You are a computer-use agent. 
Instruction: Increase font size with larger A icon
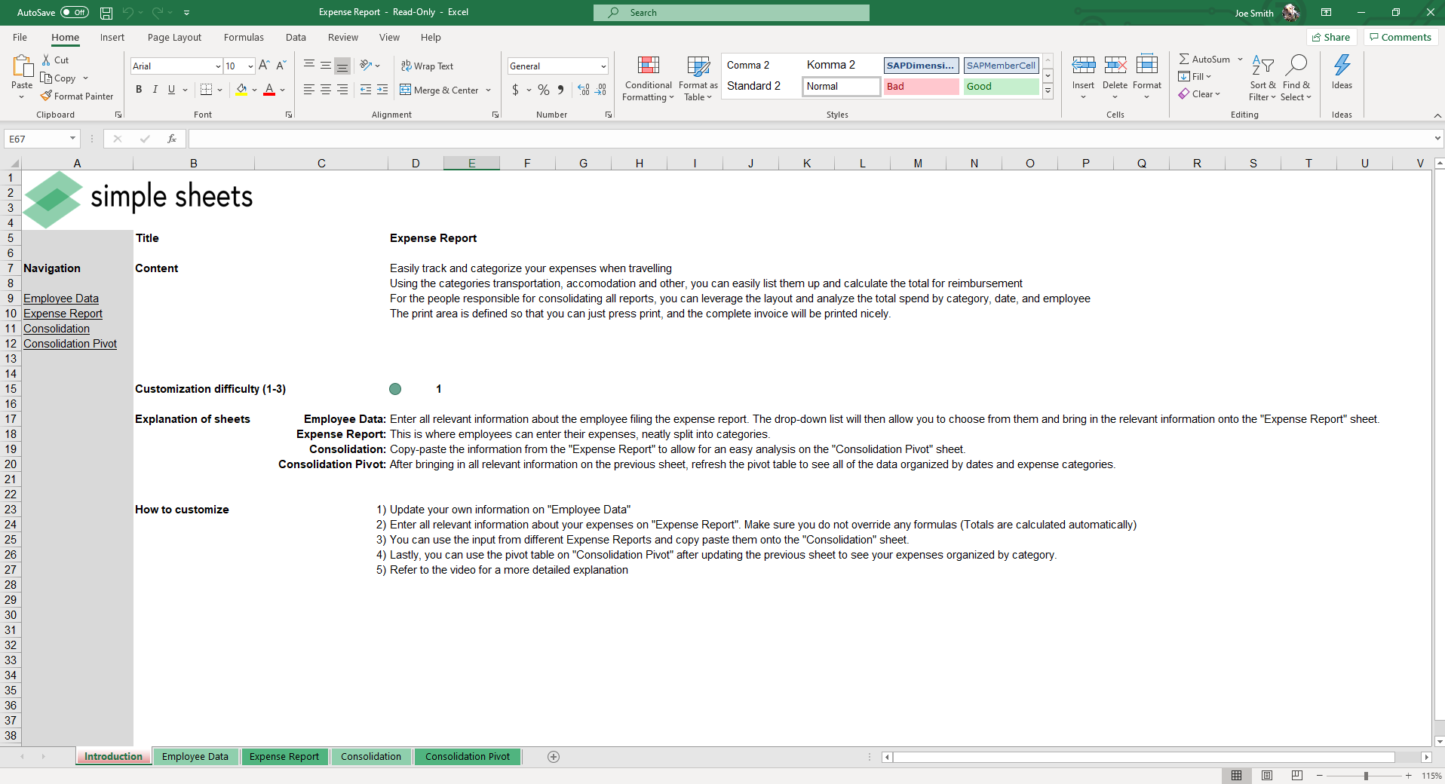[x=264, y=66]
